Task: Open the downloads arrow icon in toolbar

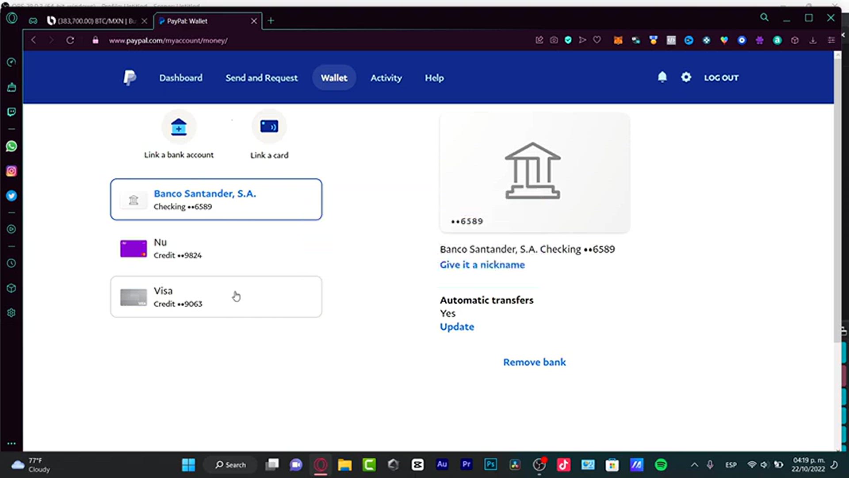Action: pos(813,40)
